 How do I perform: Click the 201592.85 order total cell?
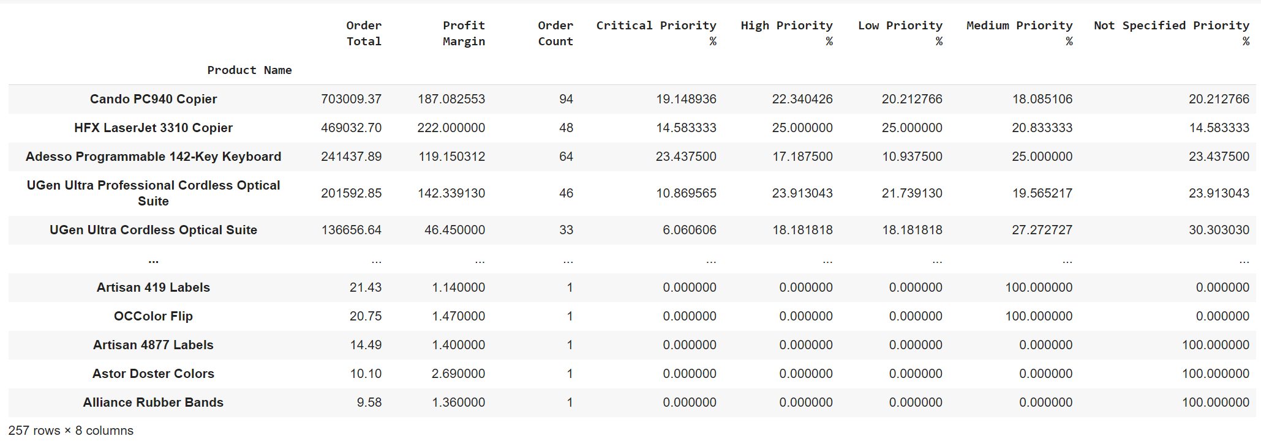[351, 193]
